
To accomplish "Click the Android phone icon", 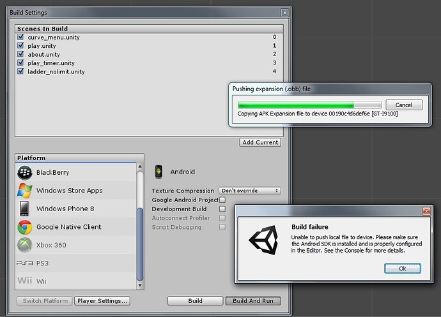I will (x=159, y=172).
